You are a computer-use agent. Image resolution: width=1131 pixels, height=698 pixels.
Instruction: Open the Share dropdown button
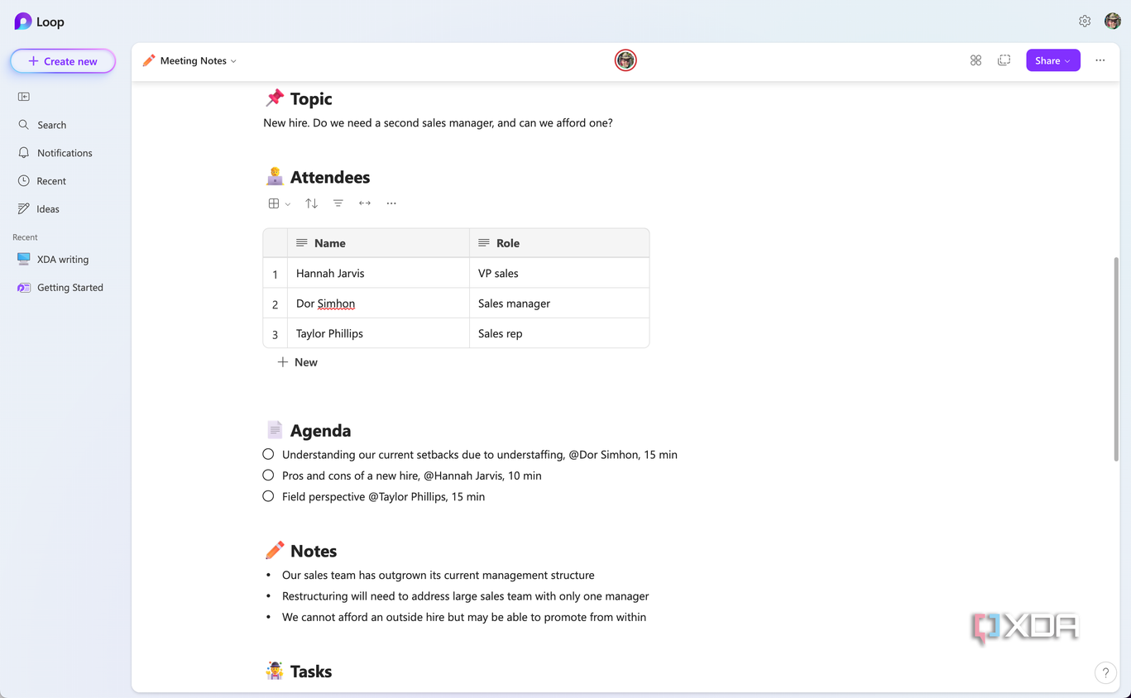[x=1053, y=60]
